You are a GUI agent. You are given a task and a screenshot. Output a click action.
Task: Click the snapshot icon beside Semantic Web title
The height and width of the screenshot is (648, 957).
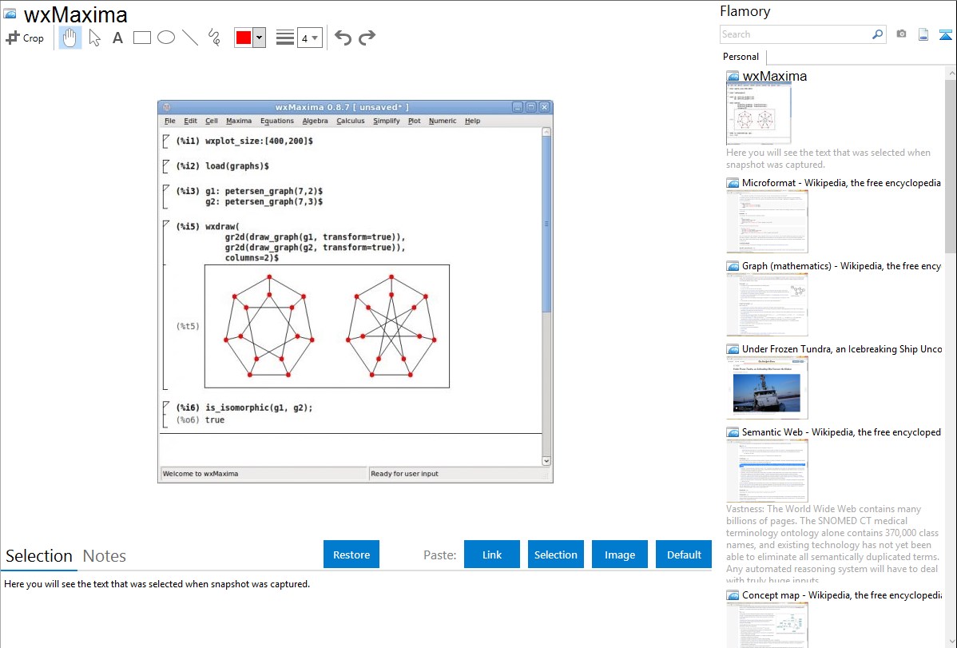[733, 432]
